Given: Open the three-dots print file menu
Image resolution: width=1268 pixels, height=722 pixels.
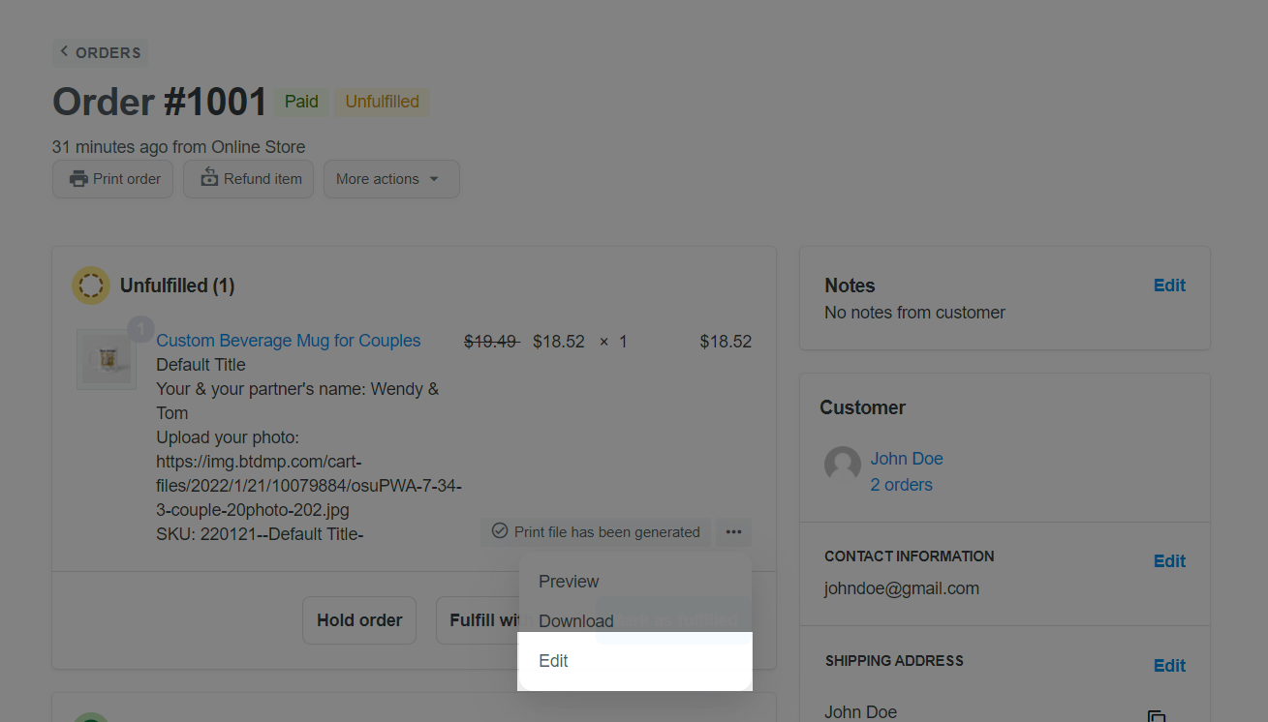Looking at the screenshot, I should pyautogui.click(x=733, y=531).
